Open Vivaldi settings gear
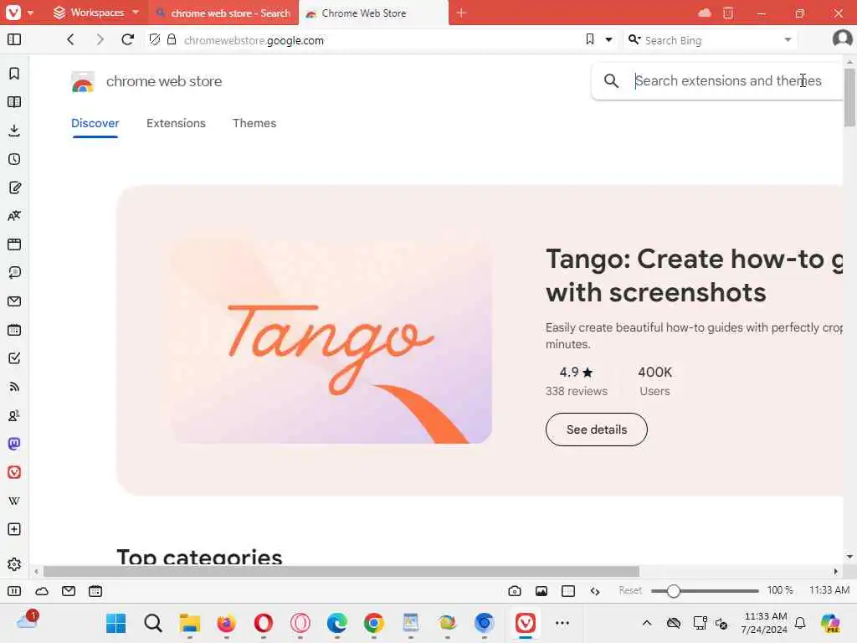The height and width of the screenshot is (643, 857). (x=14, y=564)
